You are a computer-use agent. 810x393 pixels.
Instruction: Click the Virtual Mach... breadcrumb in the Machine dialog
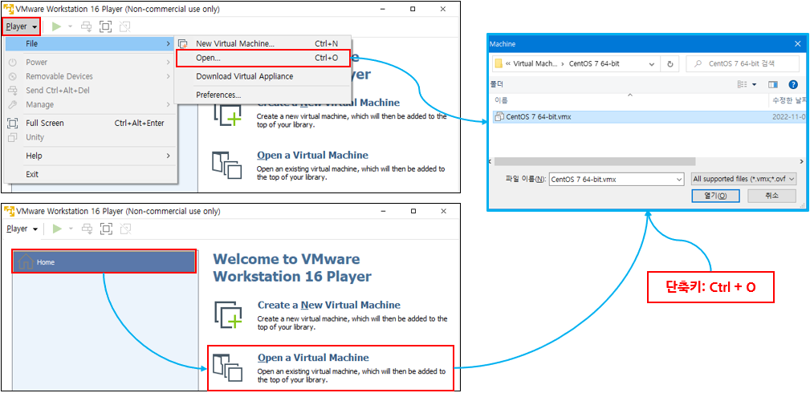(535, 63)
